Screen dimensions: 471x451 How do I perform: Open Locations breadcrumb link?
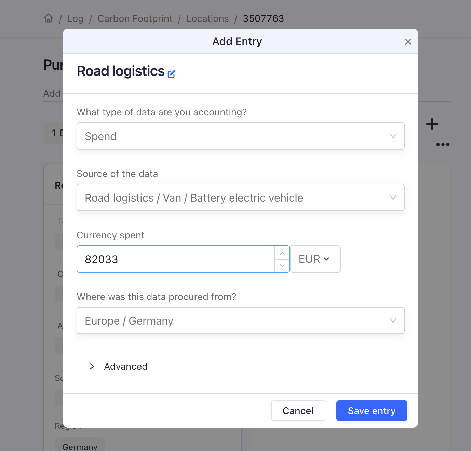tap(207, 18)
